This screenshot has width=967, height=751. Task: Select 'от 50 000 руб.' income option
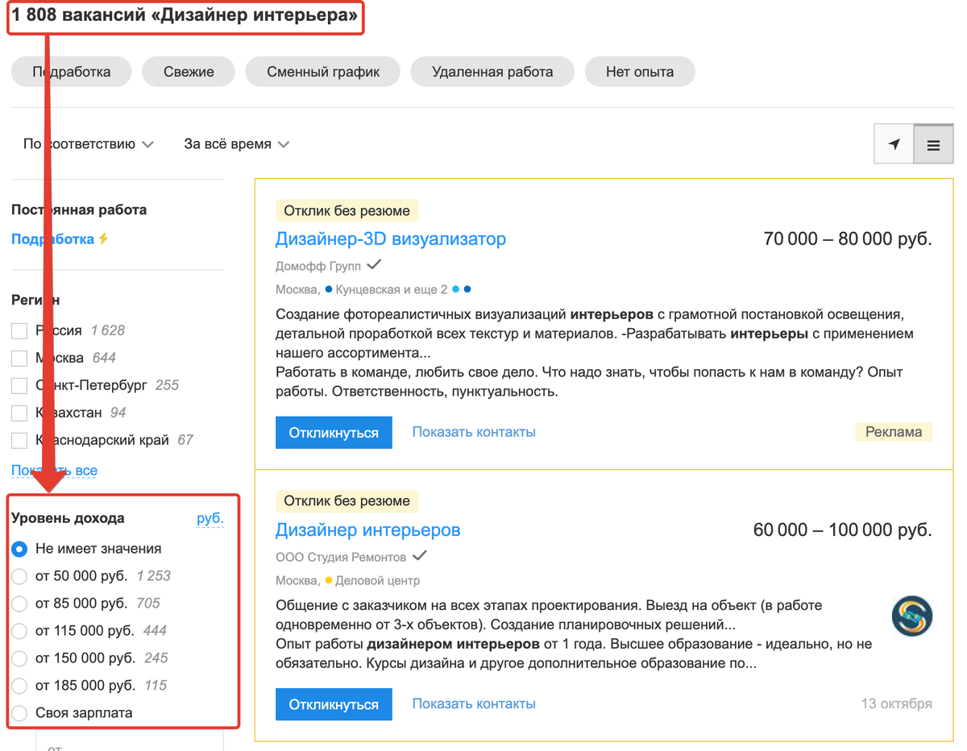(x=19, y=576)
